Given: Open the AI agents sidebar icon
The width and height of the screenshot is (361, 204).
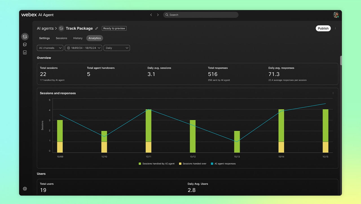Looking at the screenshot, I should tap(25, 37).
